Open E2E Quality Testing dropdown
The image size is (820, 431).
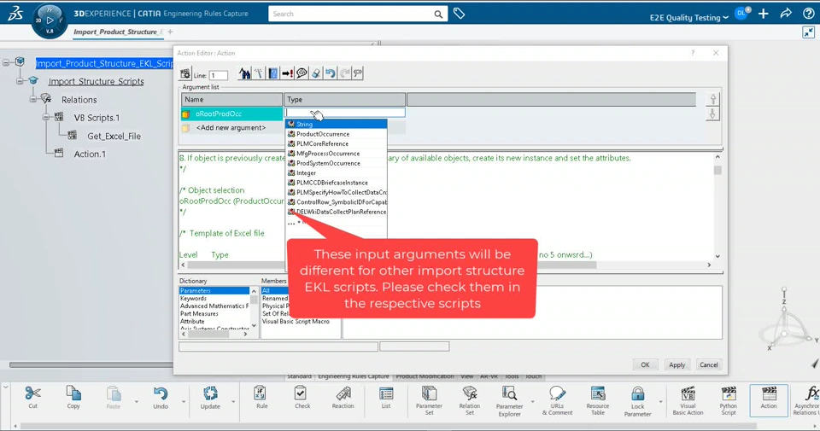pos(688,17)
